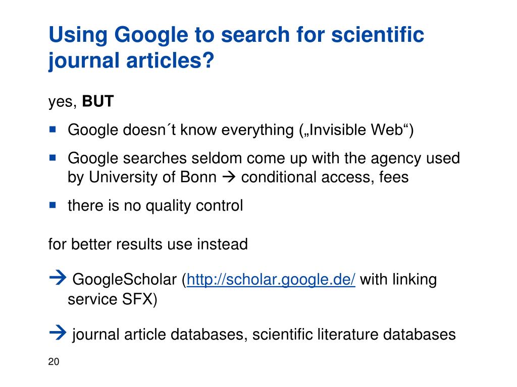Click 'with linking' text after the URL
The width and height of the screenshot is (517, 387).
point(398,279)
